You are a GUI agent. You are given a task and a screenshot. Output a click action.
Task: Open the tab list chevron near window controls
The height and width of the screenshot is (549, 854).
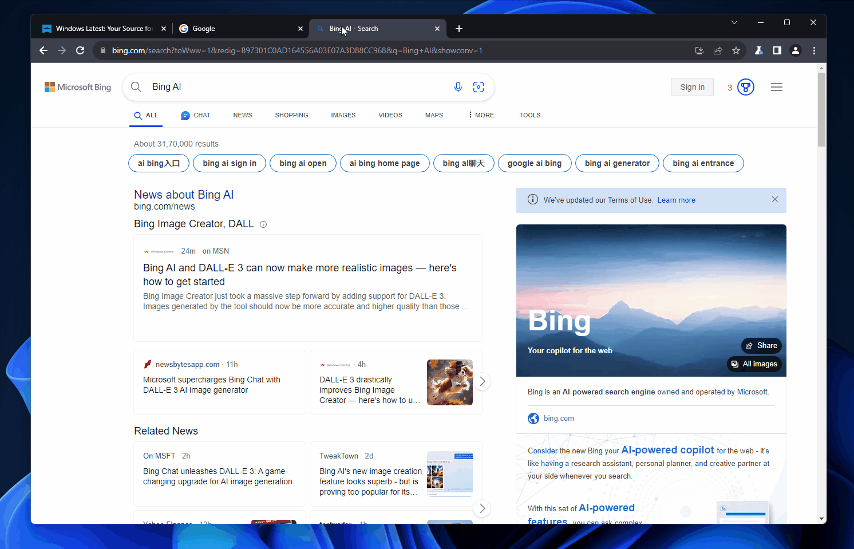coord(734,22)
